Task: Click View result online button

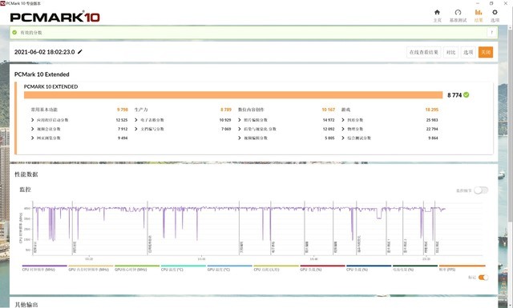Action: point(424,52)
